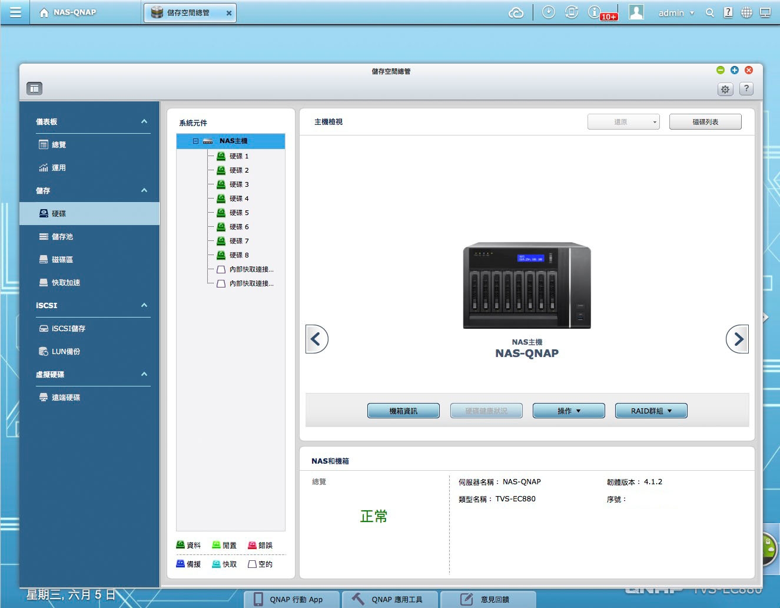Click the 4.1.2 firmware version text
The image size is (780, 608).
point(653,482)
